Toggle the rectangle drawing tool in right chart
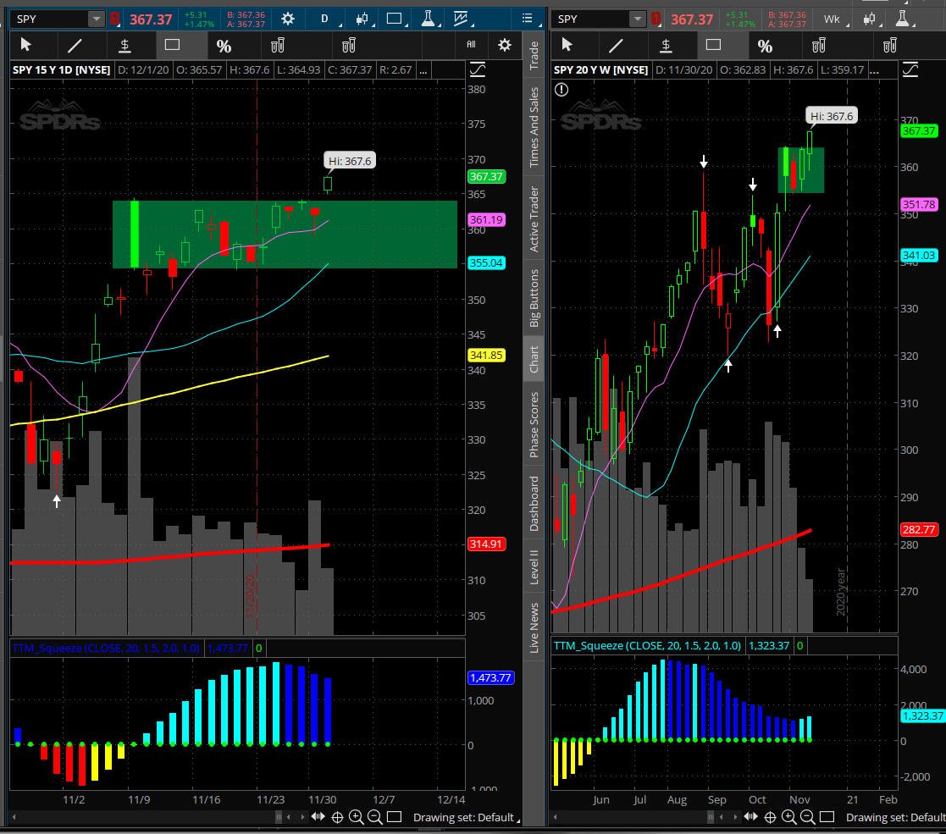946x834 pixels. (x=714, y=46)
